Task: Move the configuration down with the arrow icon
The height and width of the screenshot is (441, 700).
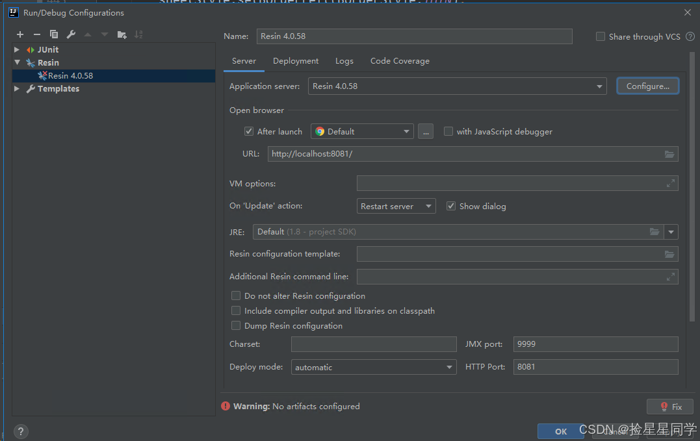Action: coord(105,34)
